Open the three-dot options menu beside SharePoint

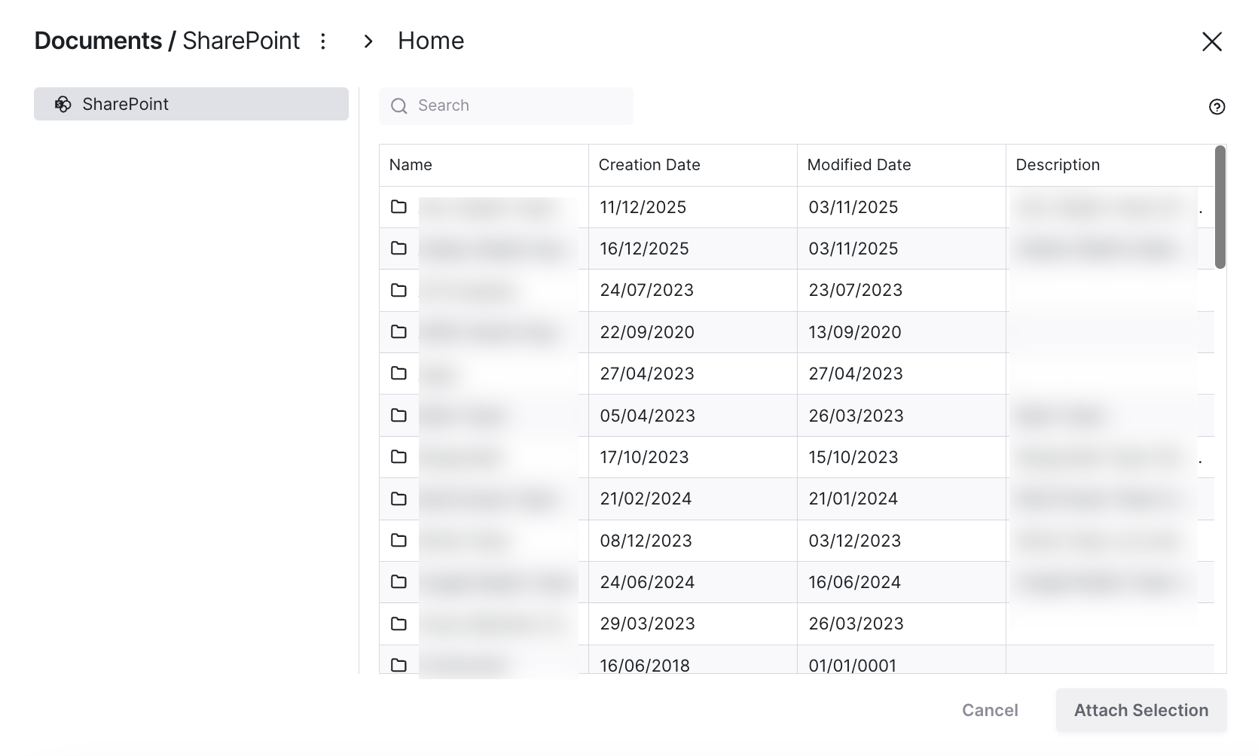coord(323,41)
